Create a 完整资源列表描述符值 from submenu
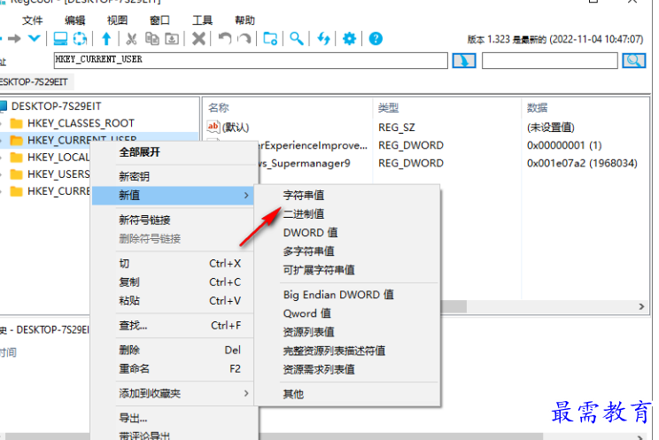Screen dimensions: 659x440 (334, 351)
